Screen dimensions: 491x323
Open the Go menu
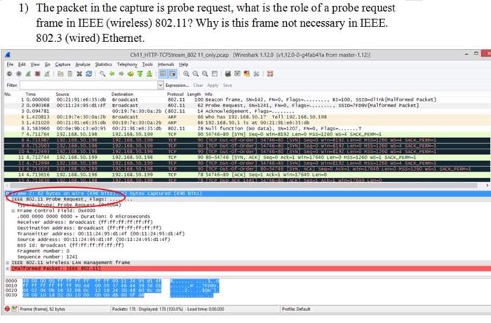pyautogui.click(x=47, y=64)
